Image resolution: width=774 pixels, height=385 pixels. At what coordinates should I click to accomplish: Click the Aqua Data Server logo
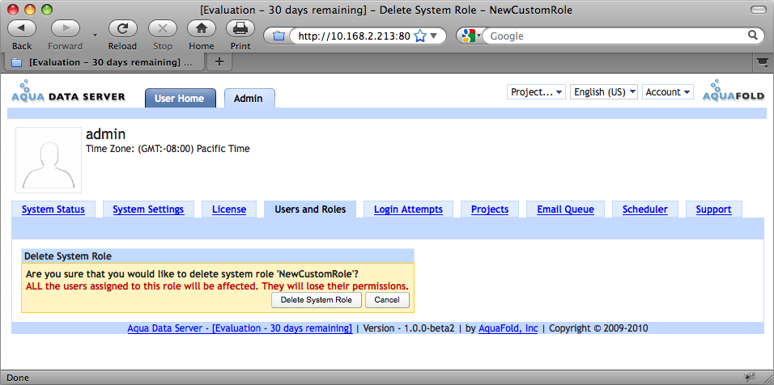point(68,91)
